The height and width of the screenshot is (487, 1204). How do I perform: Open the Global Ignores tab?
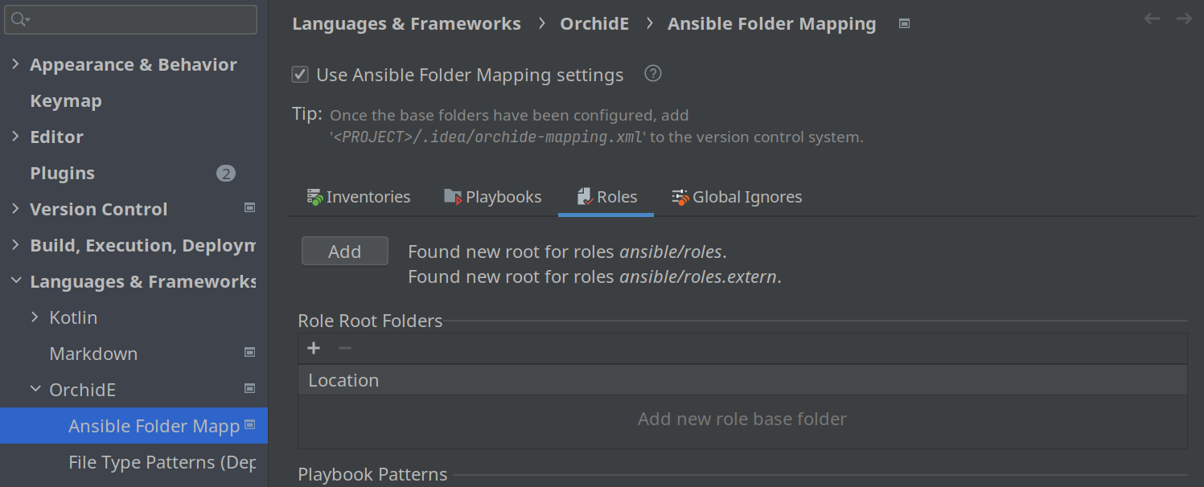[x=737, y=197]
